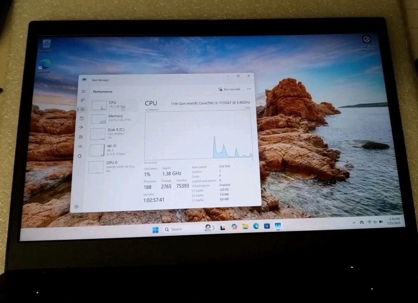Open the Users page icon in sidebar
Screen dimensions: 418x303
(x=81, y=137)
